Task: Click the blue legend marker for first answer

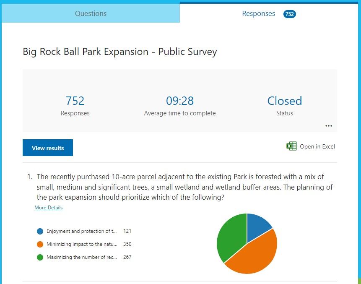Action: point(39,231)
